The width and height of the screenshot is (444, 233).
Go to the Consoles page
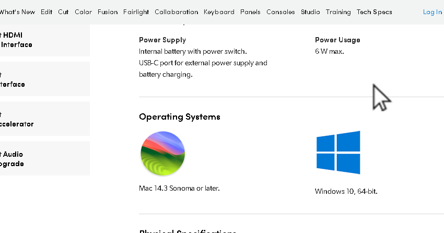point(281,12)
